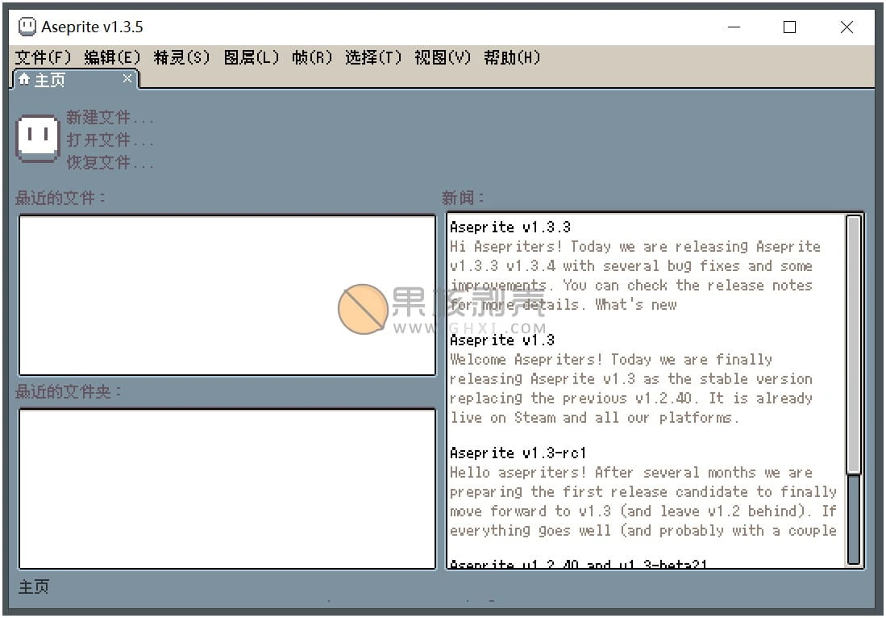The height and width of the screenshot is (618, 886).
Task: Open the 视图(V) menu
Action: (x=443, y=57)
